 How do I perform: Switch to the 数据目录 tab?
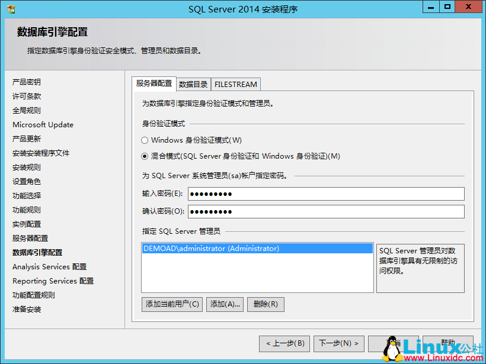(x=193, y=84)
